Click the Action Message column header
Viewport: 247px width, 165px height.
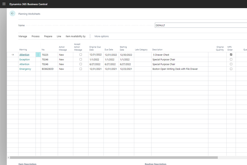(63, 48)
